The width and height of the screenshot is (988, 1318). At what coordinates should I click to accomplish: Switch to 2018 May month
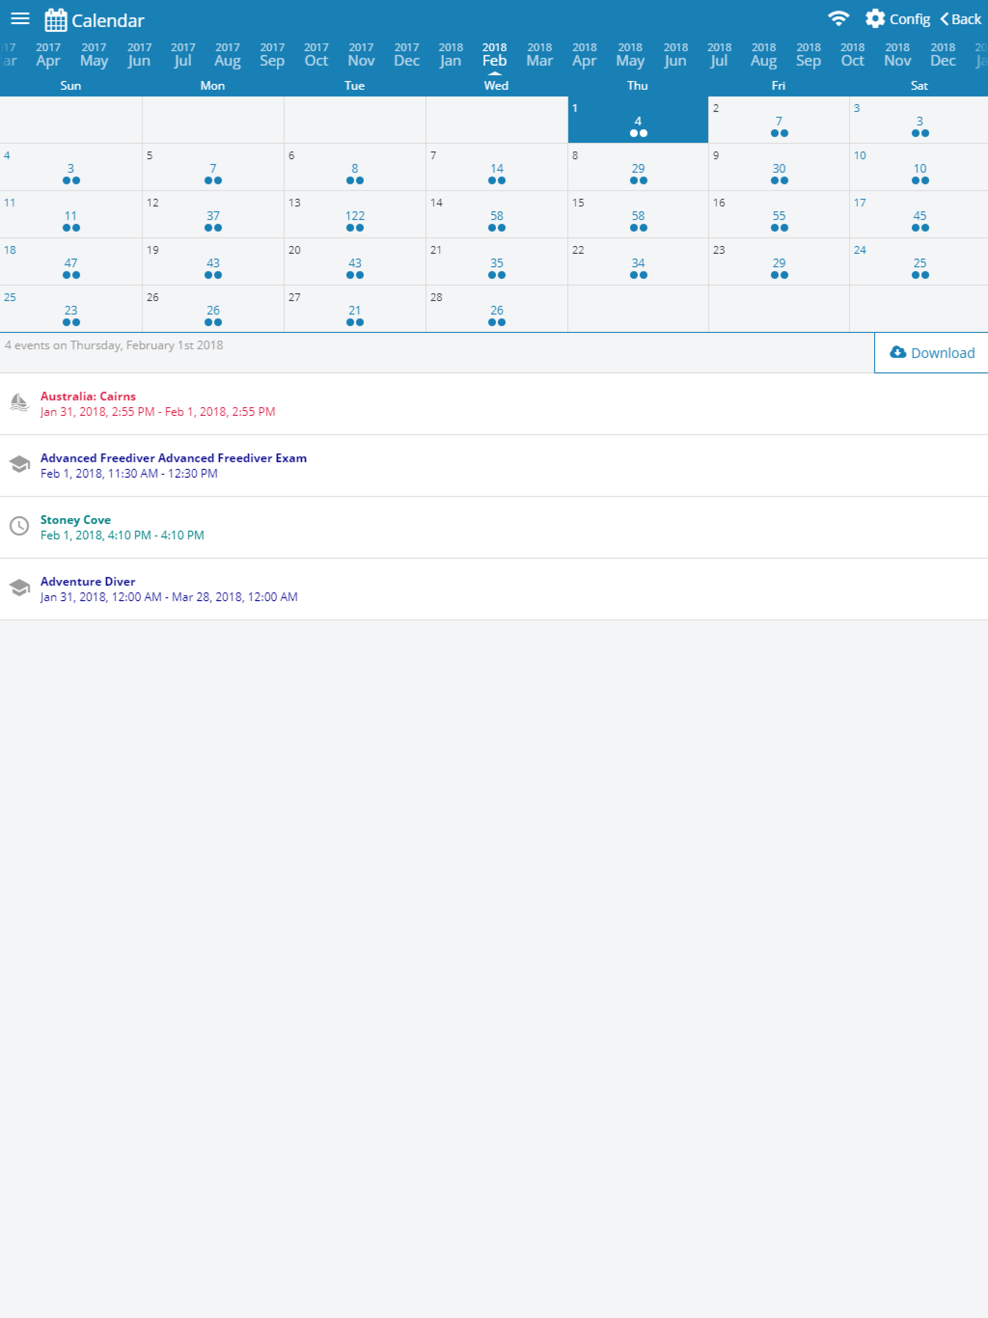pyautogui.click(x=631, y=55)
